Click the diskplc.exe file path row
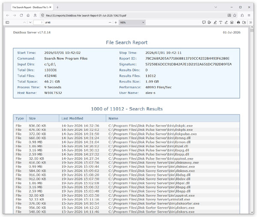This screenshot has width=257, height=217. [151, 126]
